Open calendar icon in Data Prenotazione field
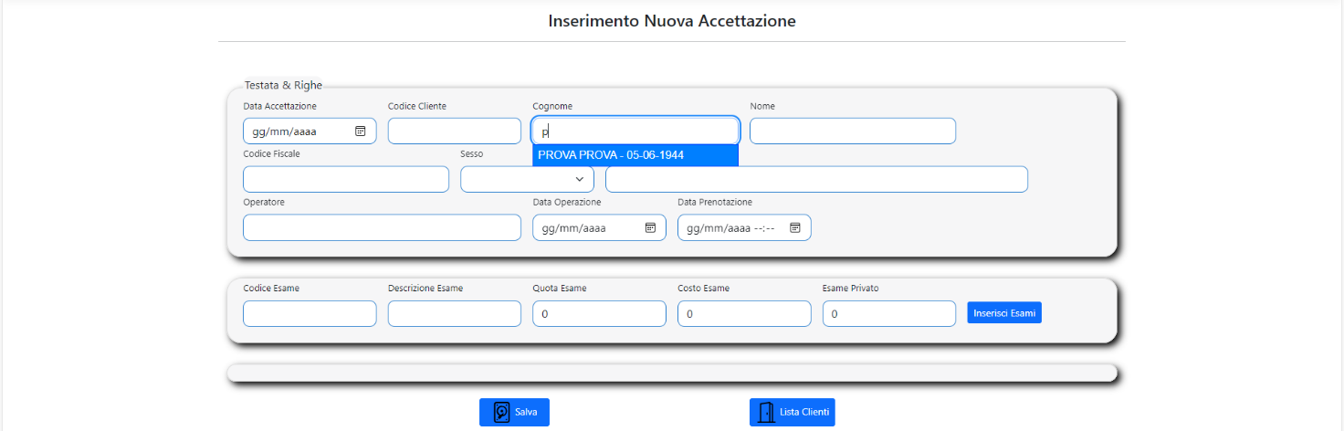Image resolution: width=1344 pixels, height=431 pixels. point(794,227)
